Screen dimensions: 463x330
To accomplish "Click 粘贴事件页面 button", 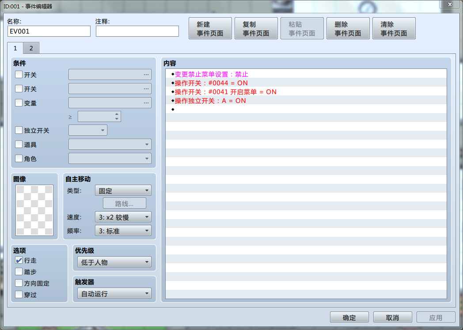I will (302, 28).
